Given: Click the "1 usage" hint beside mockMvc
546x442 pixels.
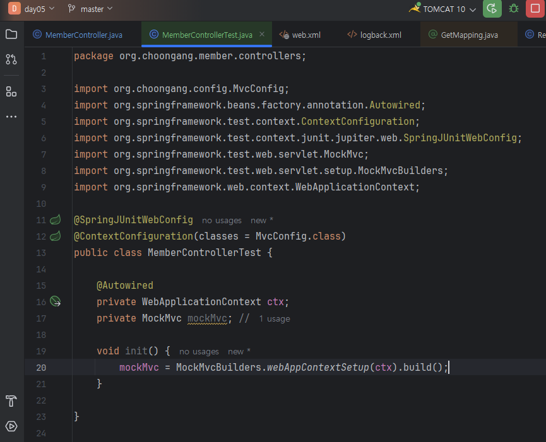Looking at the screenshot, I should (x=274, y=319).
